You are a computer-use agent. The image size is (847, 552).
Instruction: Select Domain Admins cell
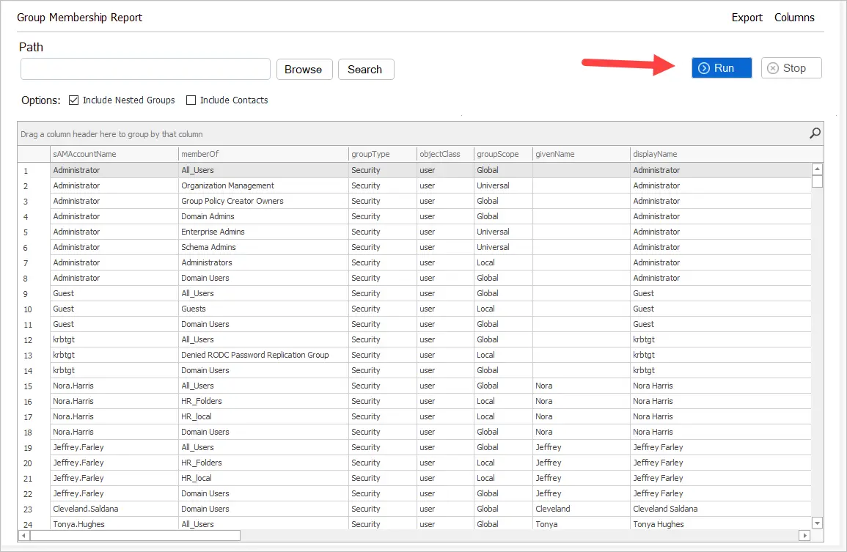(263, 216)
